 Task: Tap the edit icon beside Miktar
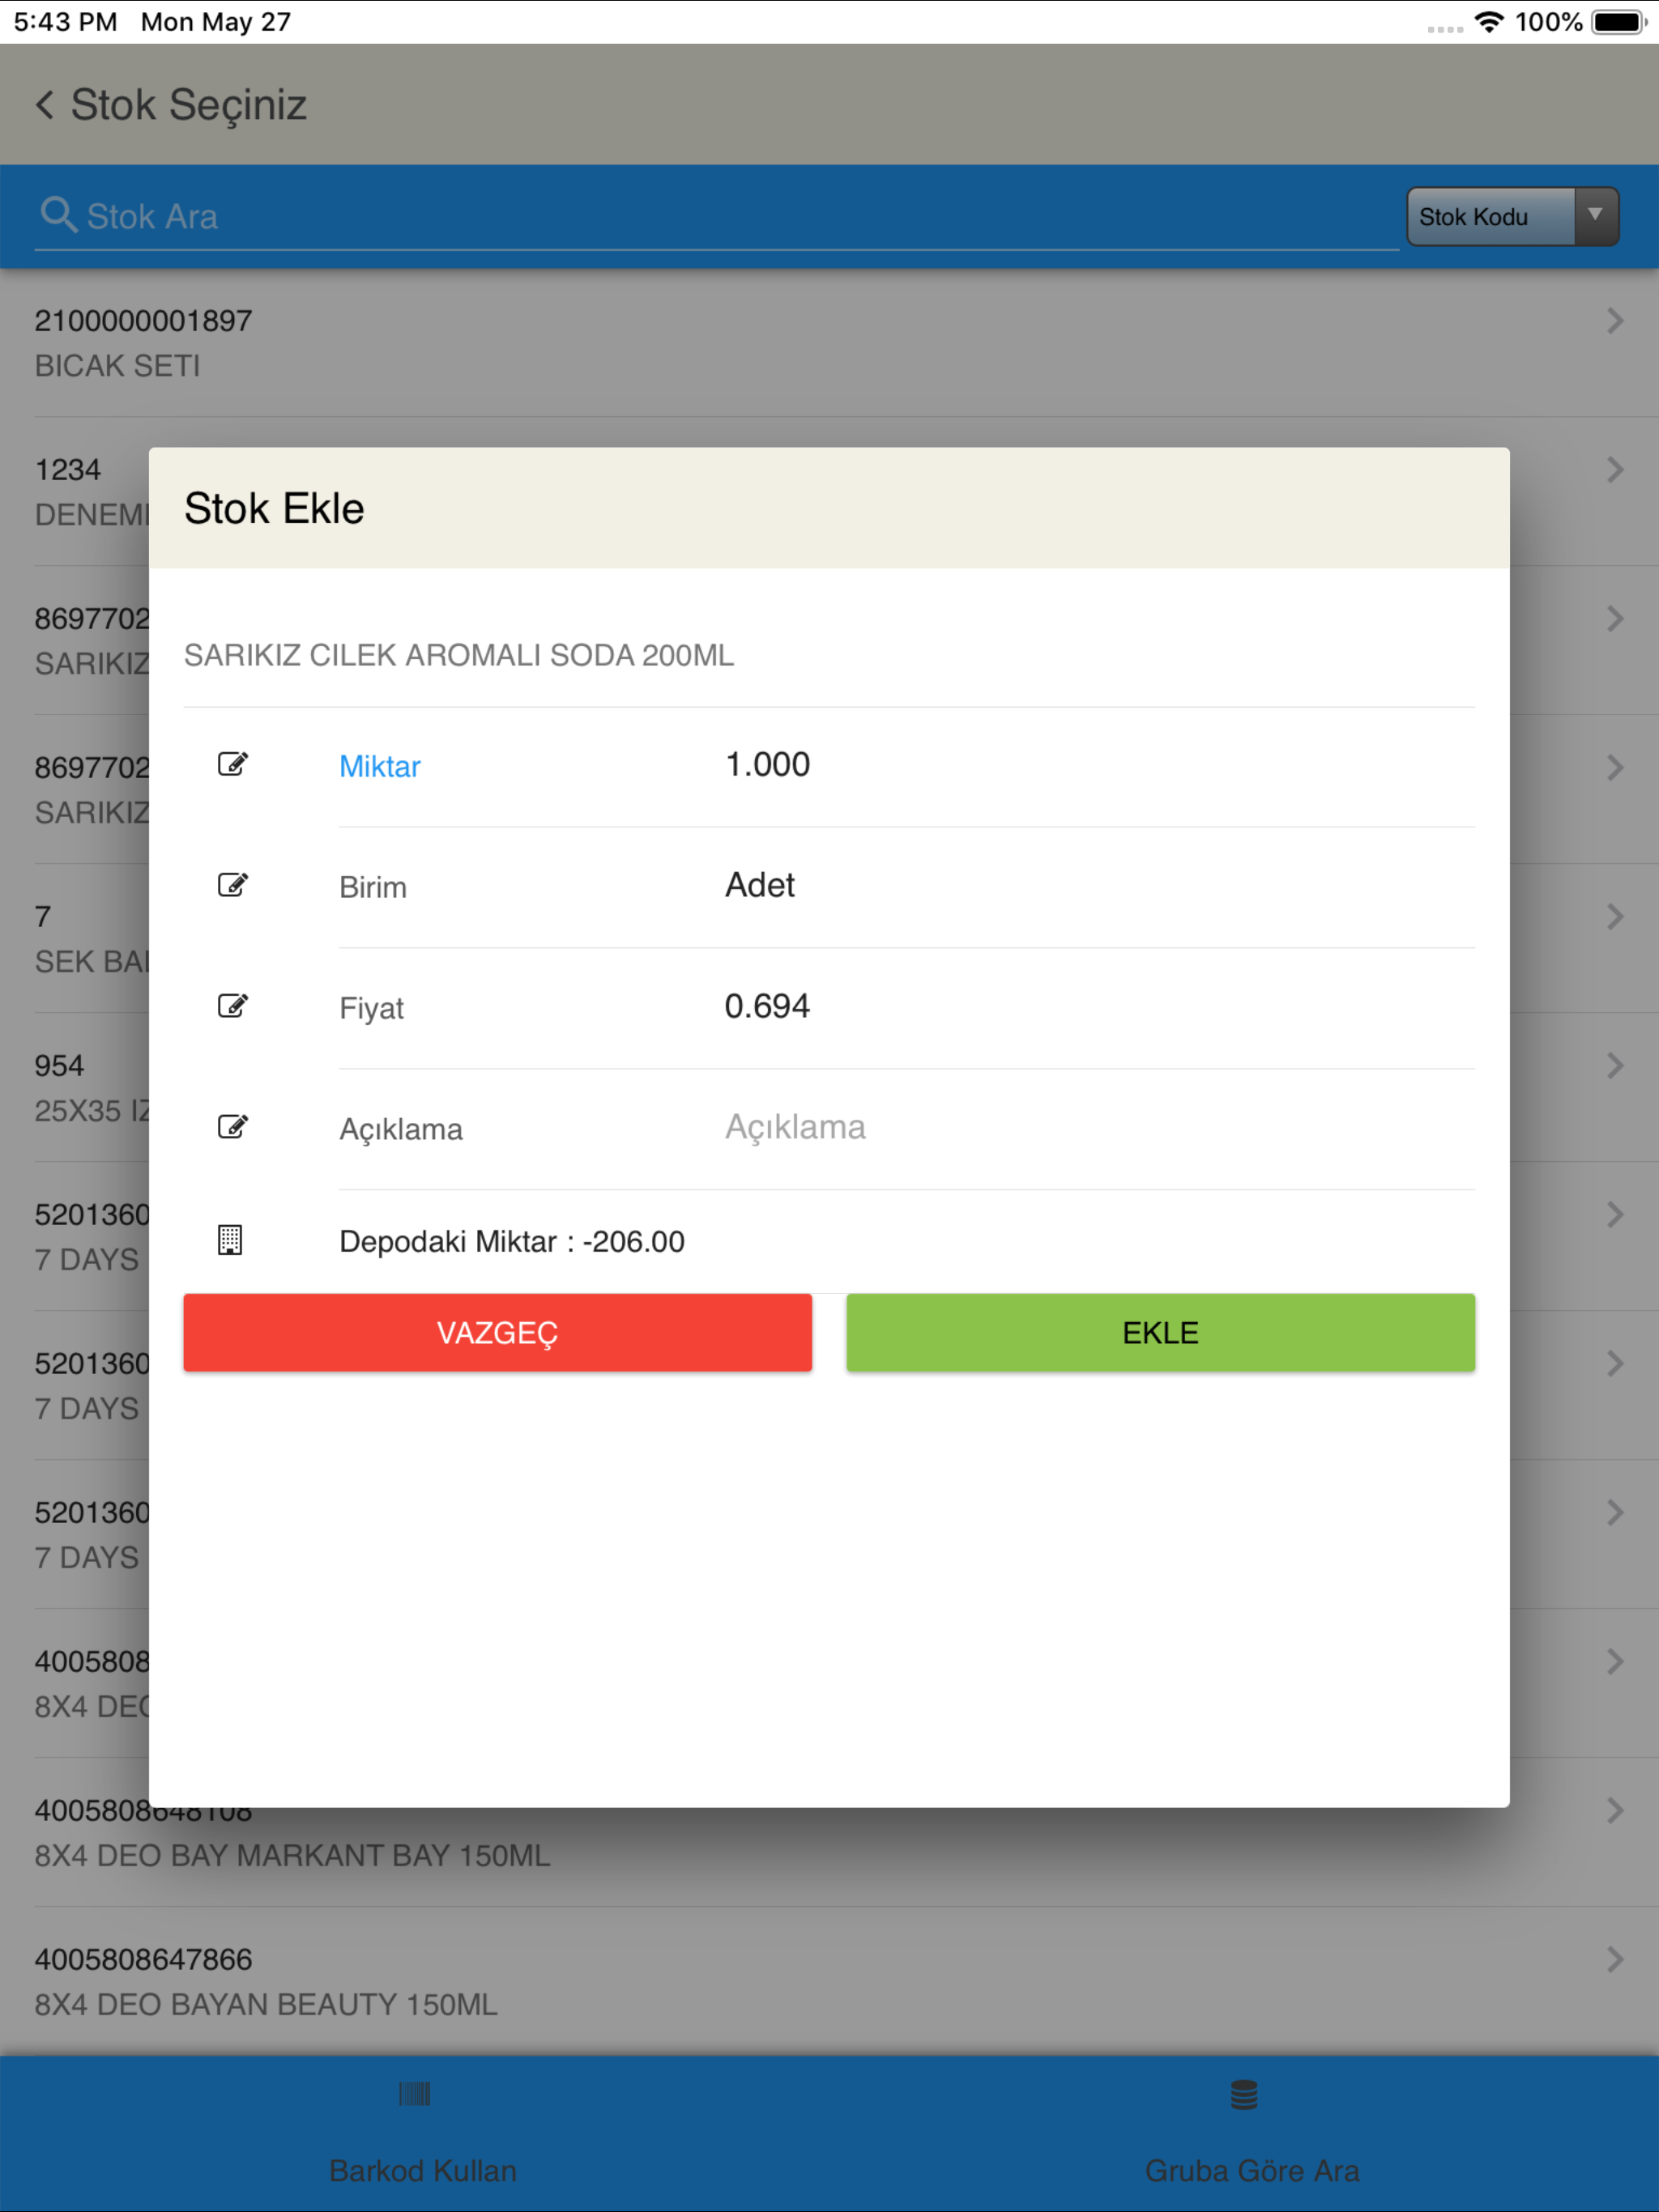pos(232,764)
